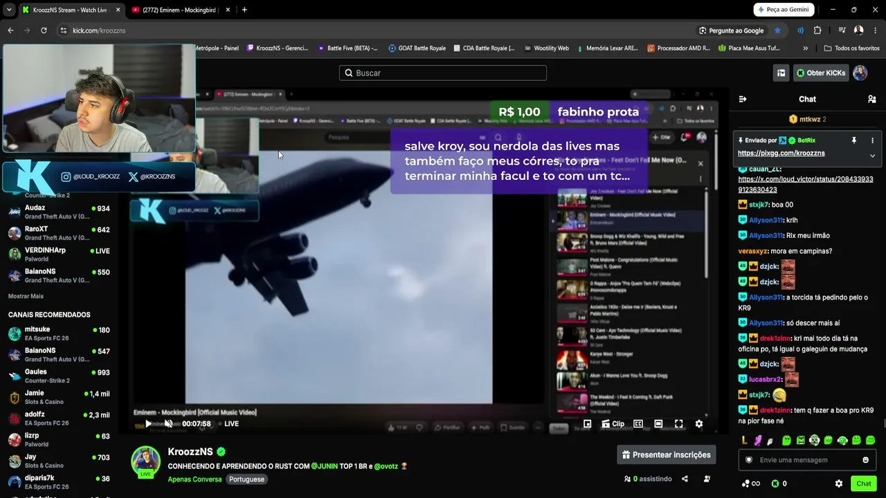Open the Chrome profile avatar

coord(859,30)
